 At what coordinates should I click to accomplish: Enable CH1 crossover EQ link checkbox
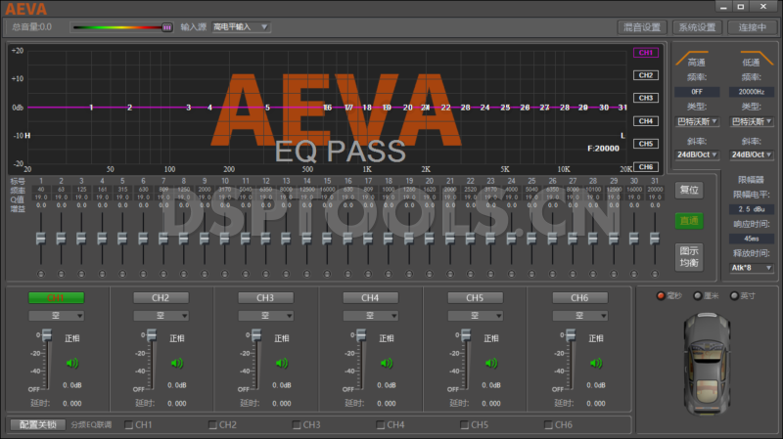pyautogui.click(x=129, y=425)
